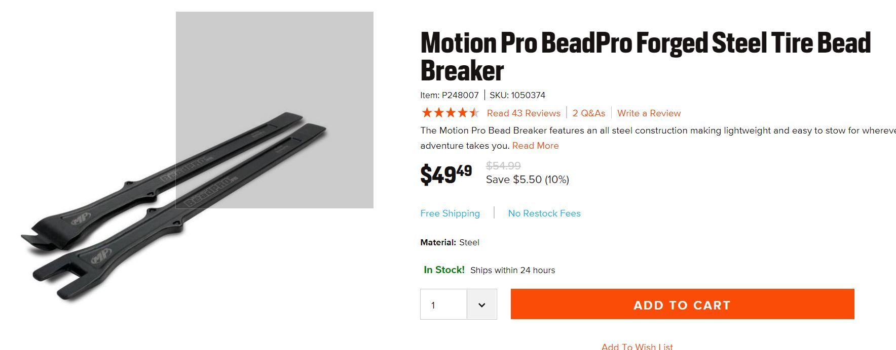This screenshot has width=896, height=350.
Task: Click the Add To Wish List link
Action: click(x=637, y=346)
